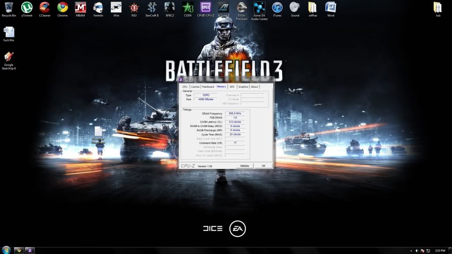This screenshot has width=452, height=254.
Task: Click the Cycle Time (tRAS) value
Action: pyautogui.click(x=235, y=134)
